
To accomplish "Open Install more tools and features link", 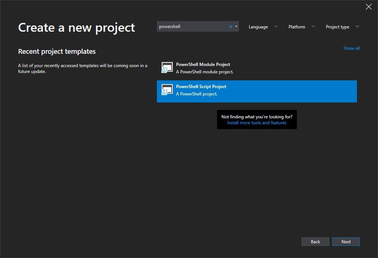I will pos(257,123).
